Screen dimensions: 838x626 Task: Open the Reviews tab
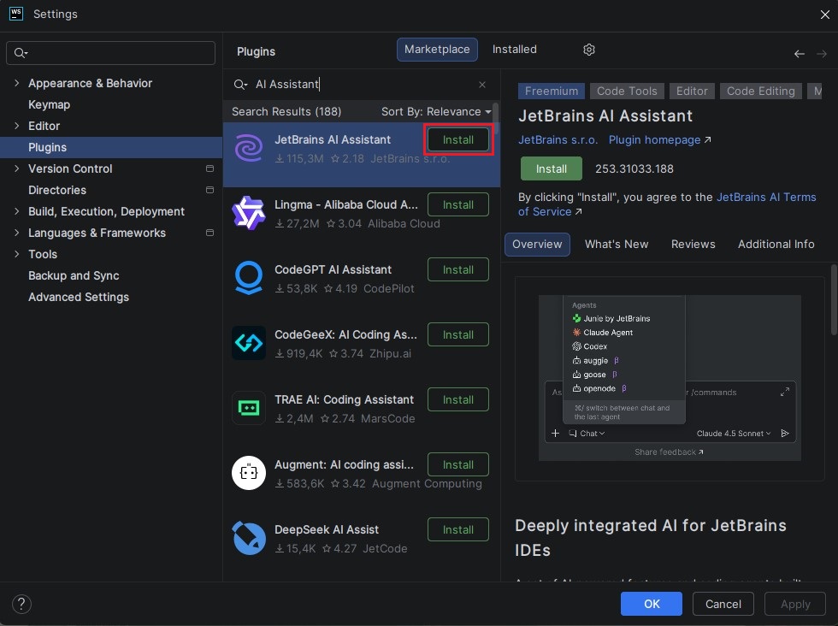click(693, 244)
